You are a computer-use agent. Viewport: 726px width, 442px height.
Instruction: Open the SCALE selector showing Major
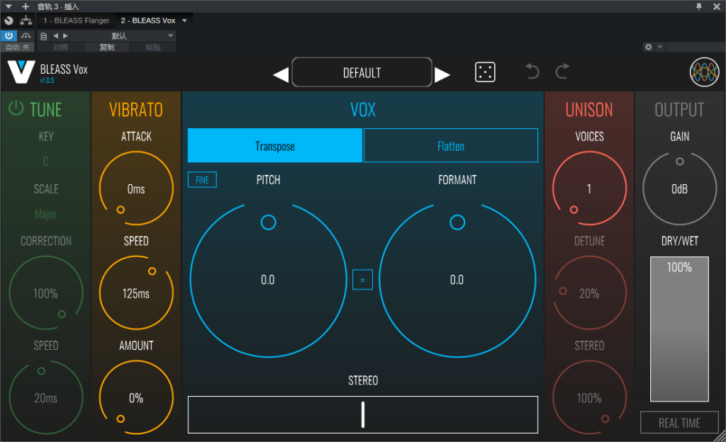tap(45, 214)
